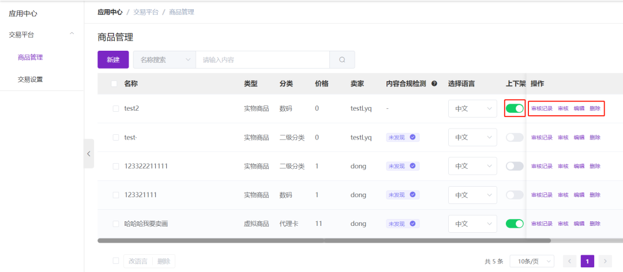The height and width of the screenshot is (272, 623).
Task: Click the search magnifier icon button
Action: [x=342, y=60]
